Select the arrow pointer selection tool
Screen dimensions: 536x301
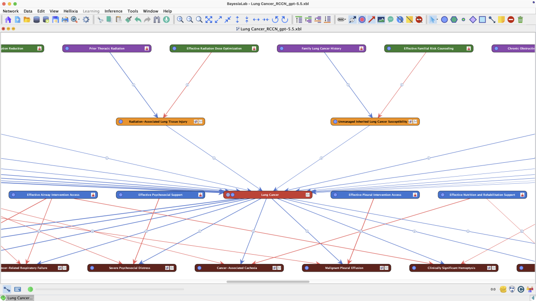(433, 20)
